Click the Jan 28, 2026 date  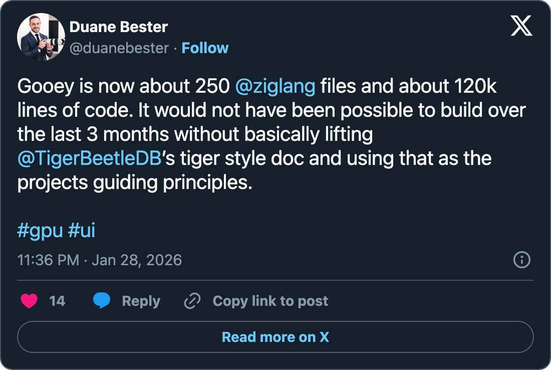(137, 260)
